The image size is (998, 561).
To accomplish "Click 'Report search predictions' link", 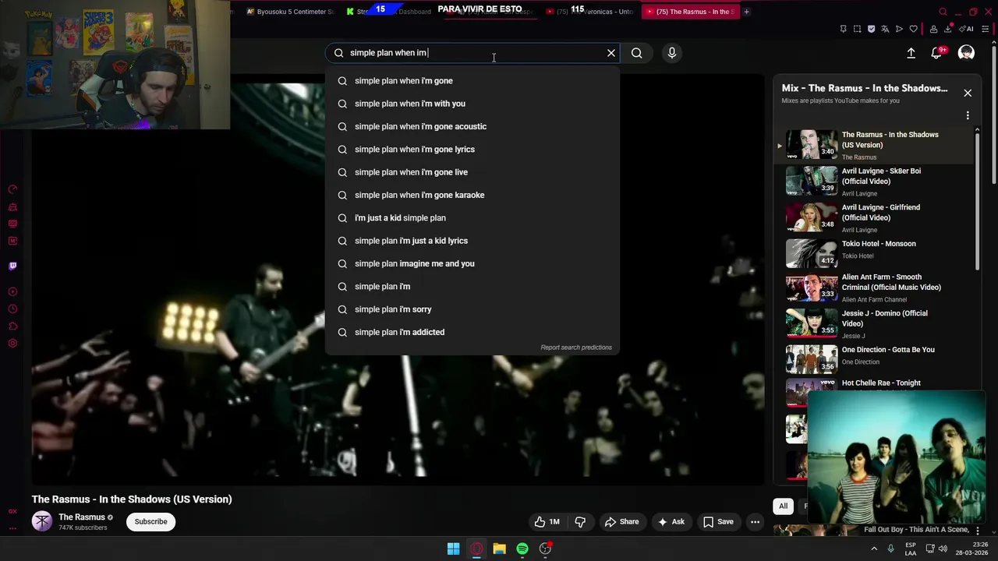I will (x=576, y=348).
